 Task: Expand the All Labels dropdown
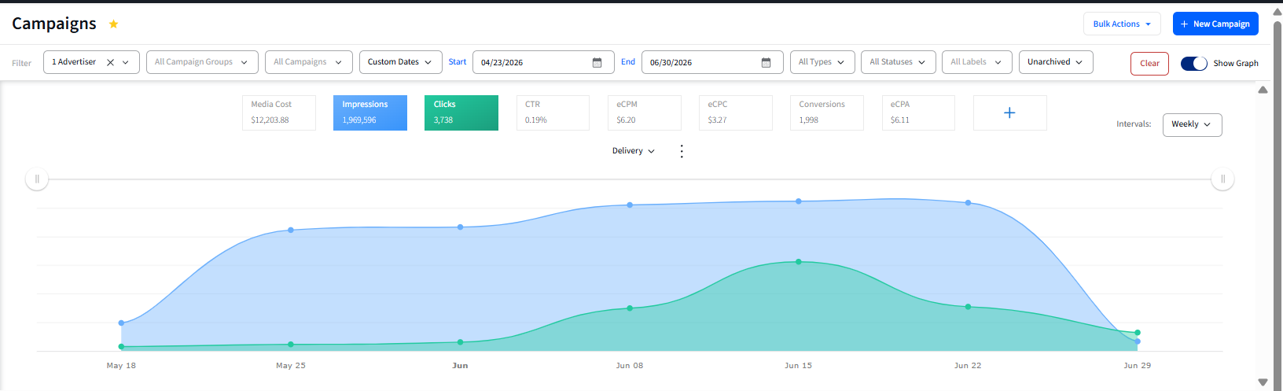click(976, 62)
